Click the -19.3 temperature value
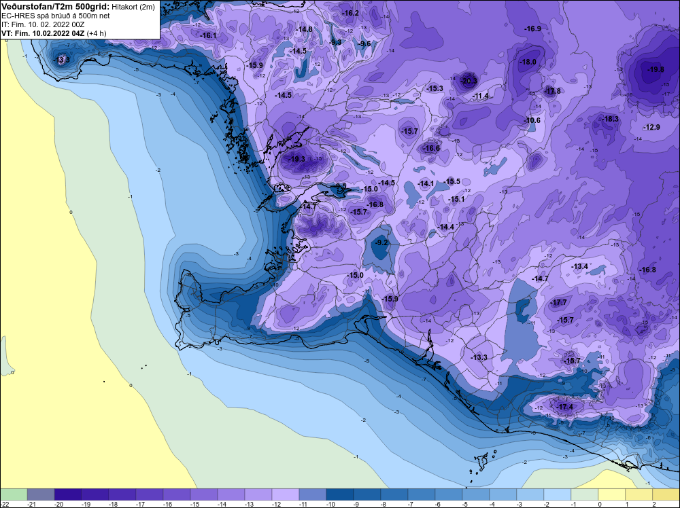This screenshot has height=508, width=680. pos(297,159)
